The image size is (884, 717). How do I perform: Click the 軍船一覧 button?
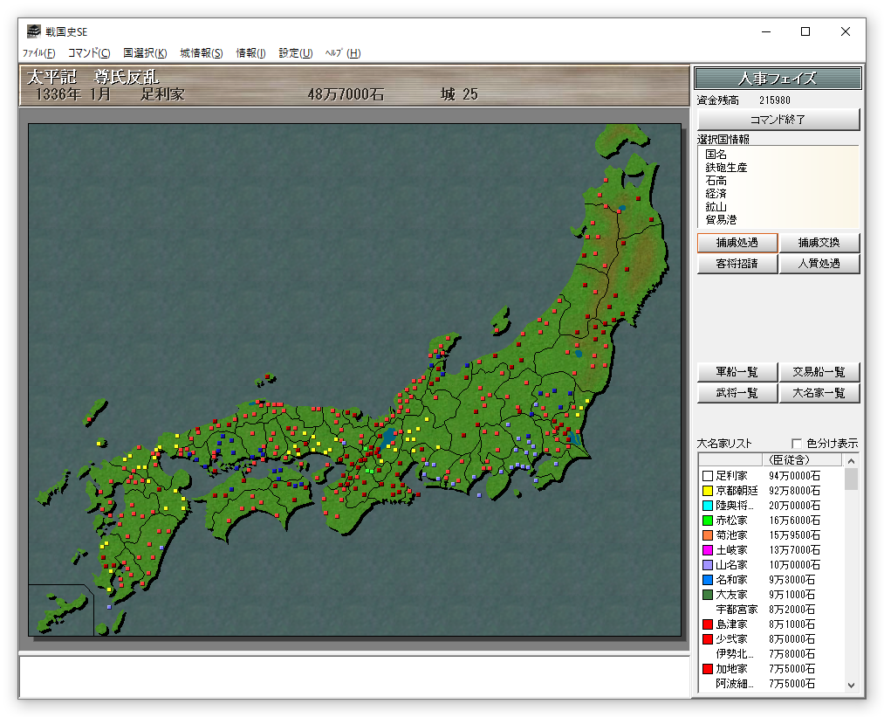(737, 372)
